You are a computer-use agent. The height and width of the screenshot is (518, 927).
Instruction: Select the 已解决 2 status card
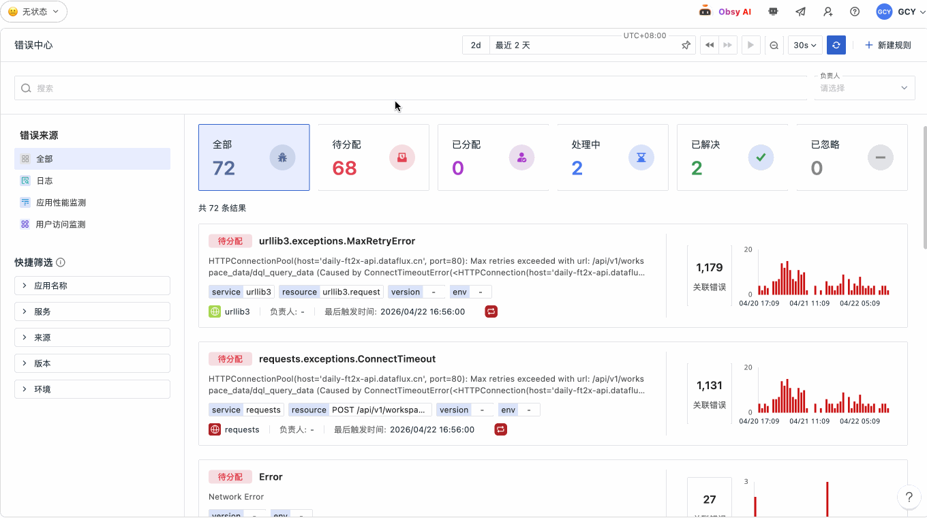pyautogui.click(x=732, y=157)
